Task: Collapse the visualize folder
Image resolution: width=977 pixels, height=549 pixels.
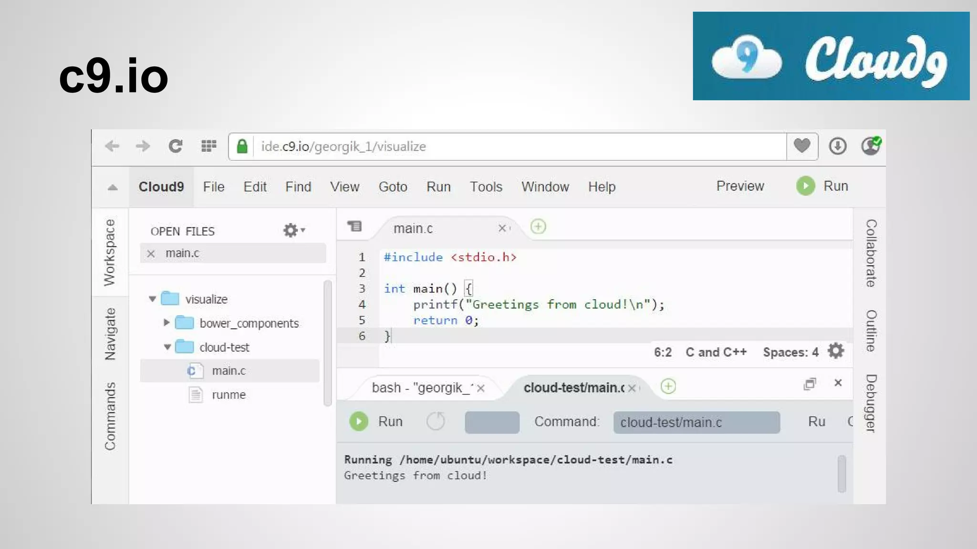Action: point(153,299)
